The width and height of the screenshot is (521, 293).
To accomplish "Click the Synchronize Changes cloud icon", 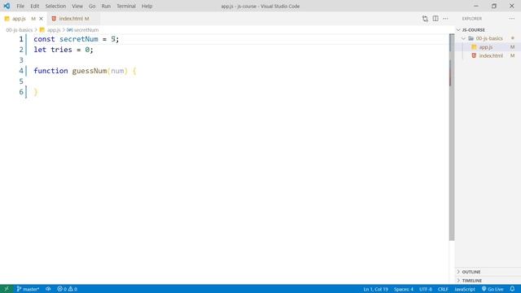I will (x=48, y=289).
